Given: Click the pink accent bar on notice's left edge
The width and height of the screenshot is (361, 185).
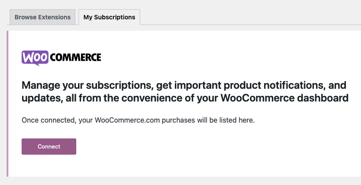Looking at the screenshot, I should [x=7, y=104].
